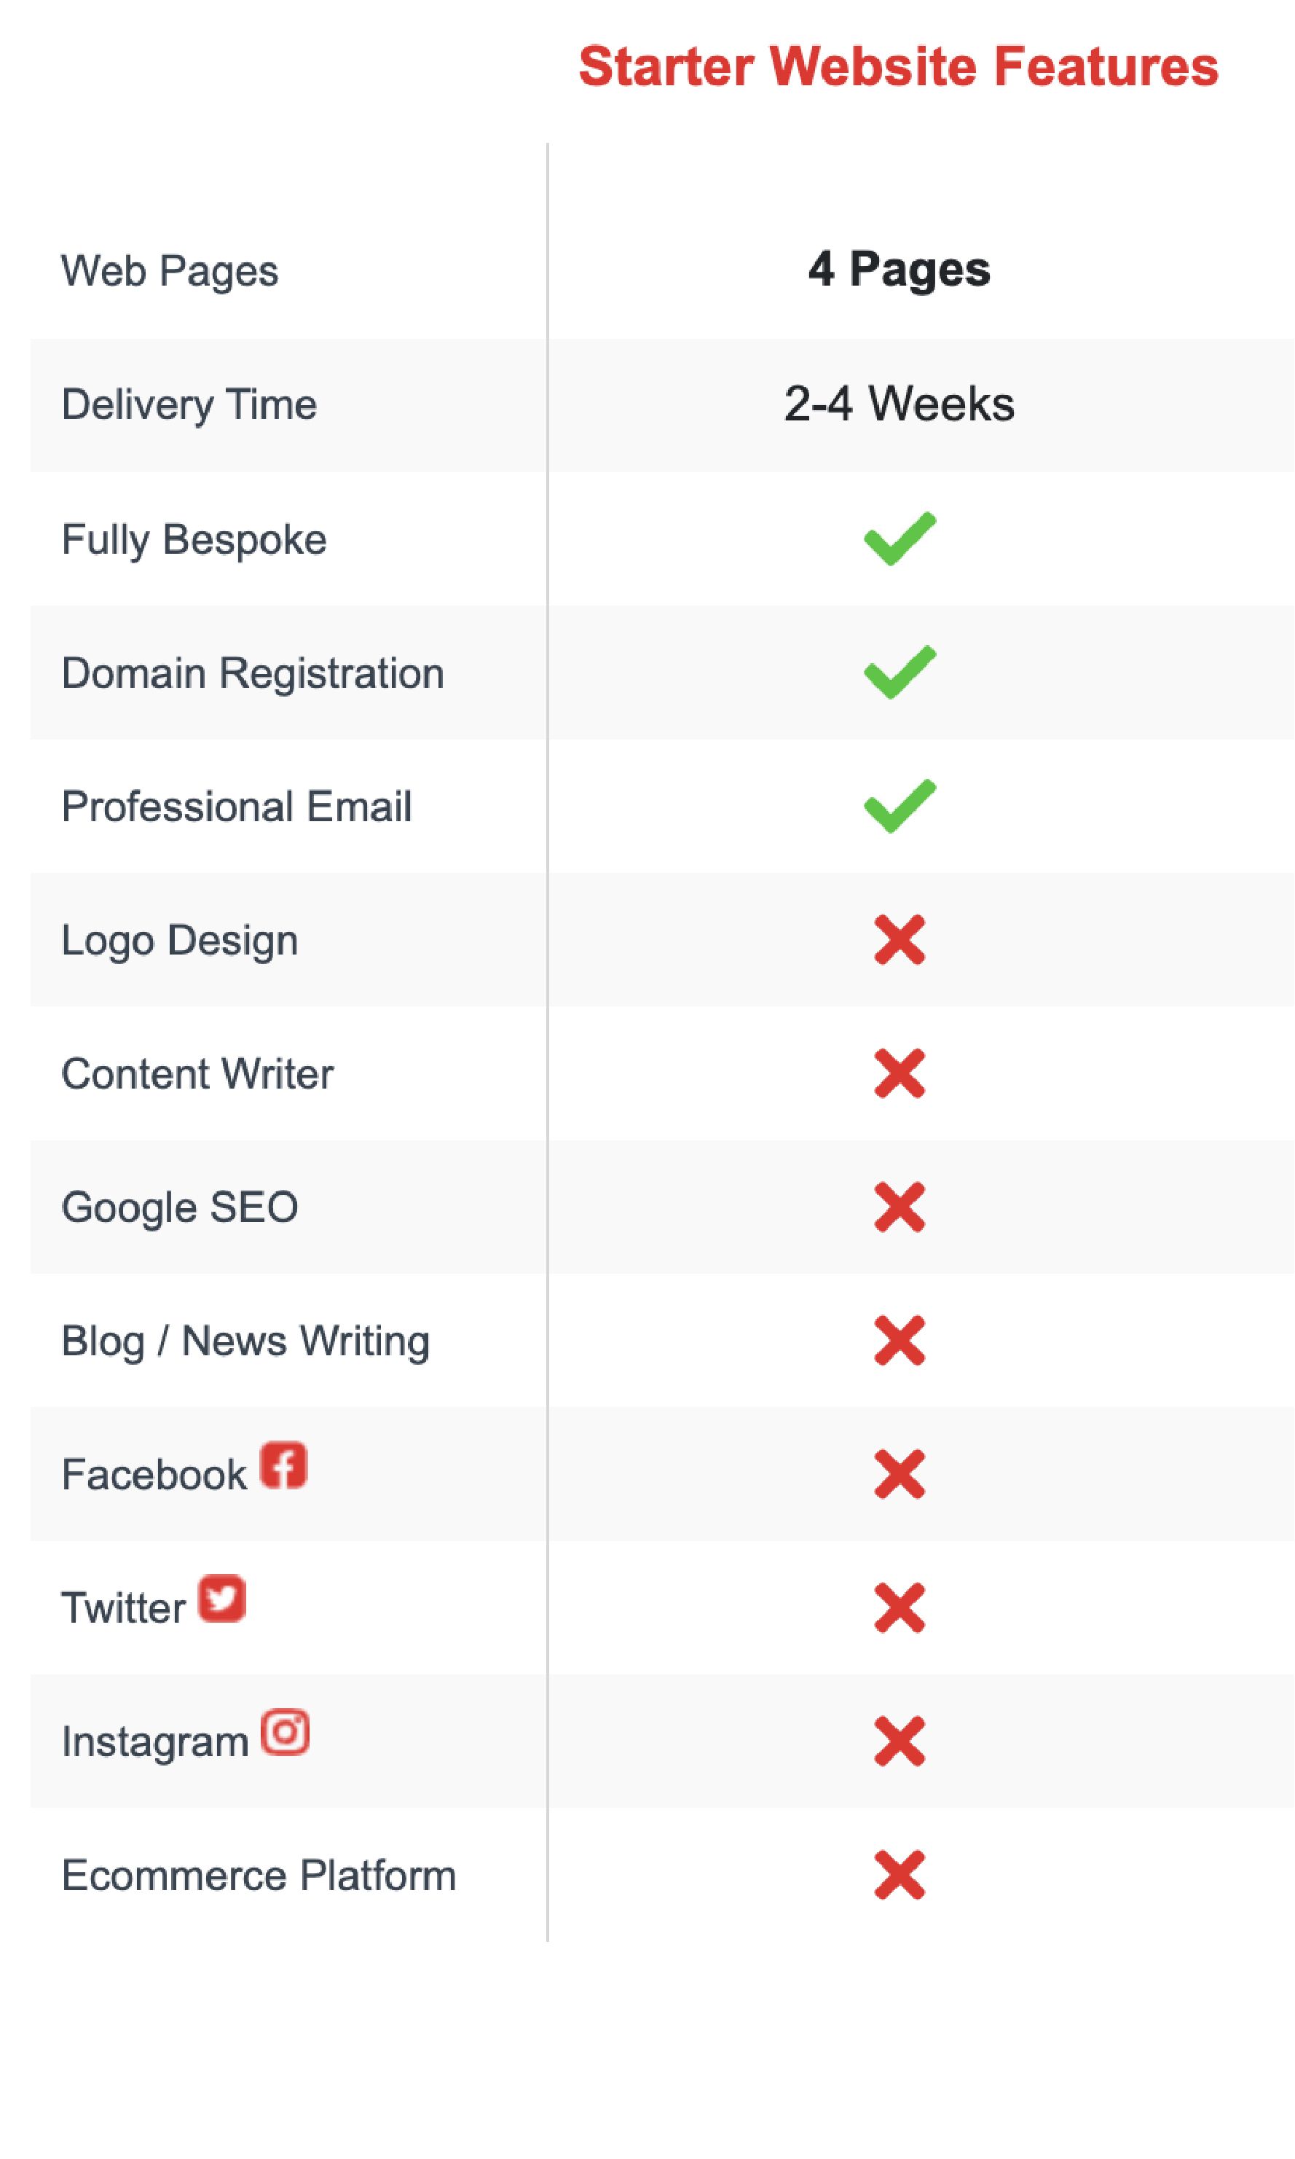Click the Ecommerce Platform label

(x=259, y=1876)
